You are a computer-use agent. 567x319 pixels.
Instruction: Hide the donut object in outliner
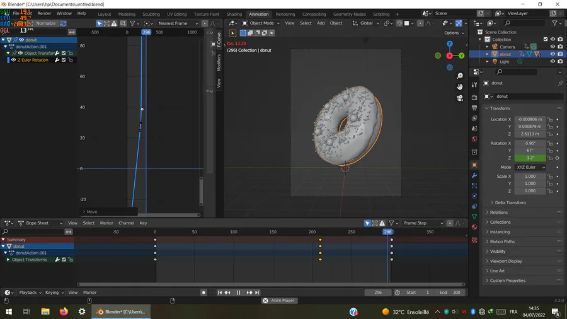[553, 54]
